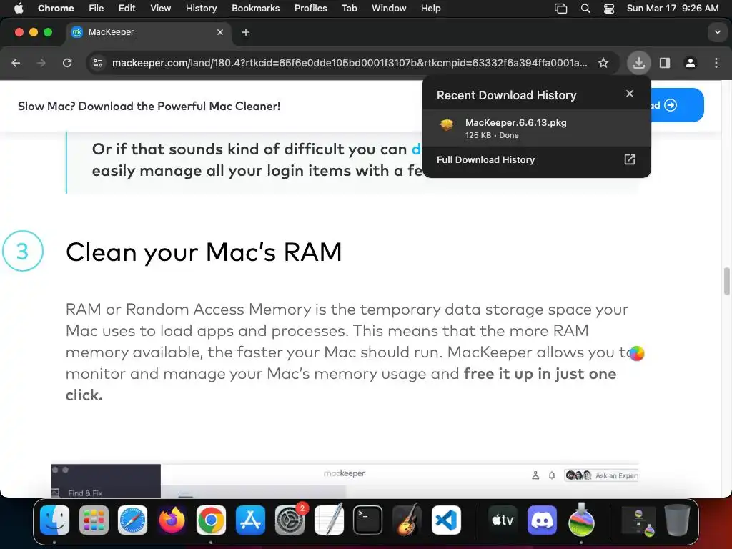Click the MacKeeper pkg file icon
Image resolution: width=732 pixels, height=549 pixels.
[447, 124]
